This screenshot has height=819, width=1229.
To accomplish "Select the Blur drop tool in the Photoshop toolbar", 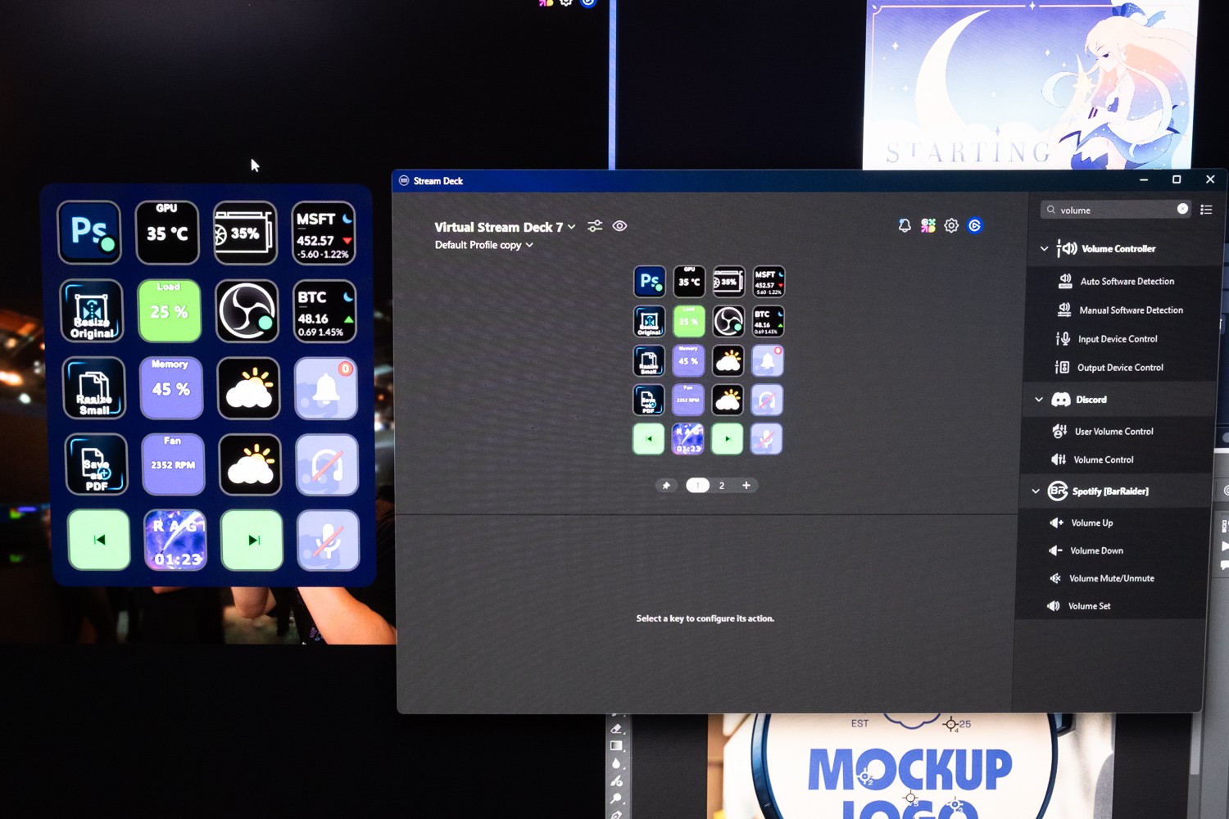I will pyautogui.click(x=616, y=763).
